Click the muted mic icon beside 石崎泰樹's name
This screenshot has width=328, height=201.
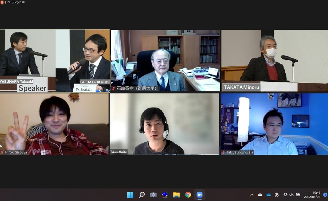click(114, 89)
